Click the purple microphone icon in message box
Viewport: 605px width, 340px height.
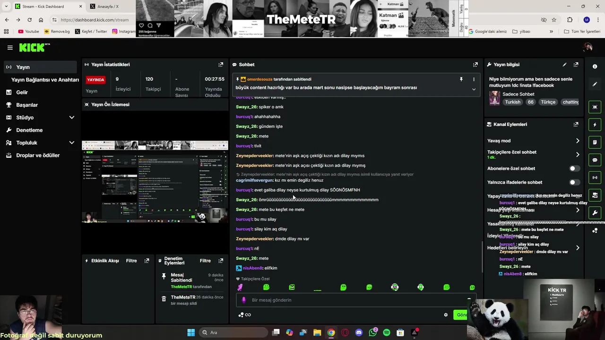tap(244, 300)
